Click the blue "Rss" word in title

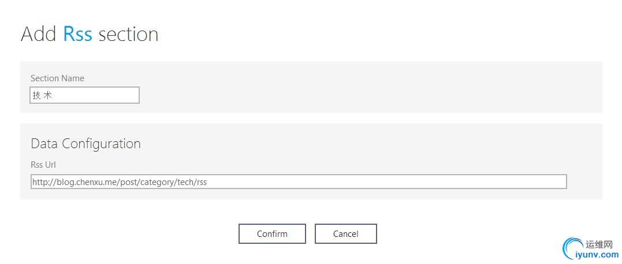(x=77, y=34)
